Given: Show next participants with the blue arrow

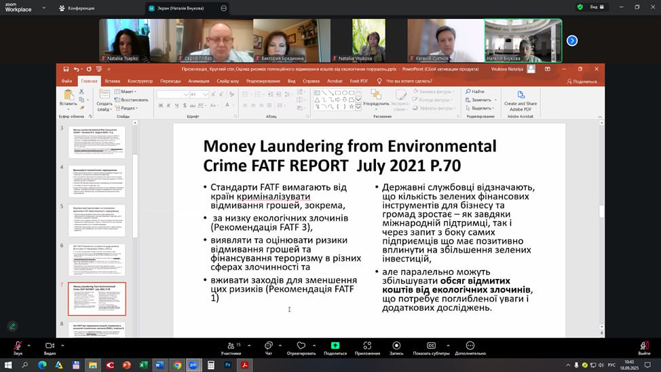Looking at the screenshot, I should click(x=572, y=41).
